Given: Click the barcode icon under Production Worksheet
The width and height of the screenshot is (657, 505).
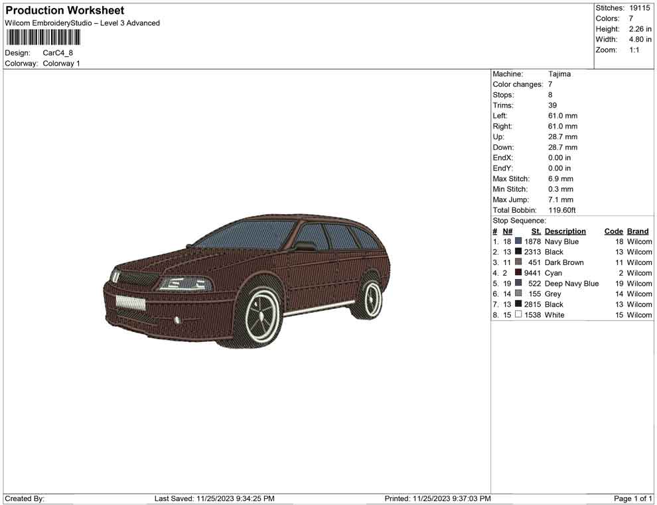Looking at the screenshot, I should click(42, 38).
